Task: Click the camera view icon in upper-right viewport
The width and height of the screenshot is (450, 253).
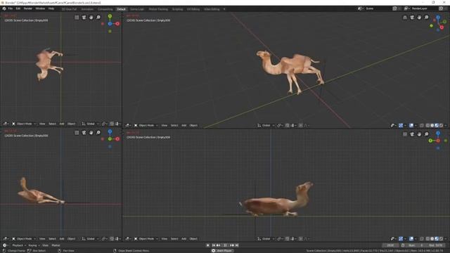Action: [x=412, y=18]
